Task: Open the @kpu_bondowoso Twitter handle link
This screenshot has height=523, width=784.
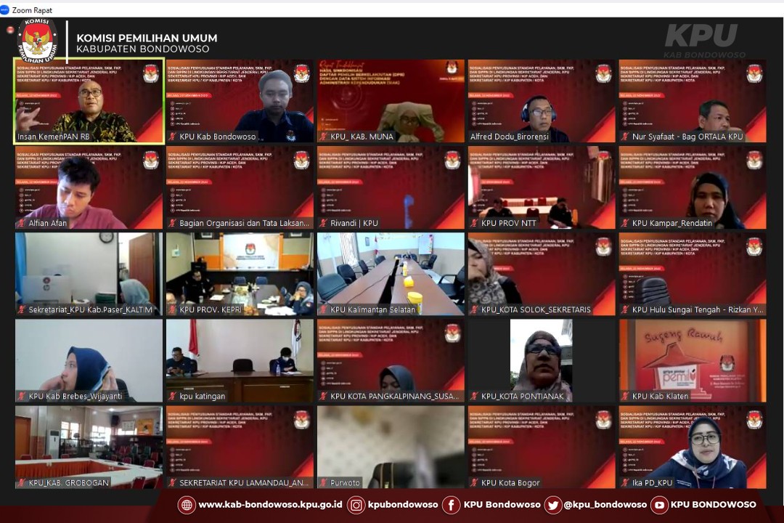Action: pyautogui.click(x=605, y=505)
